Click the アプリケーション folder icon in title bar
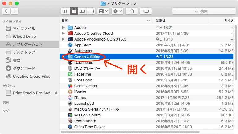238x134 pixels. pyautogui.click(x=103, y=3)
